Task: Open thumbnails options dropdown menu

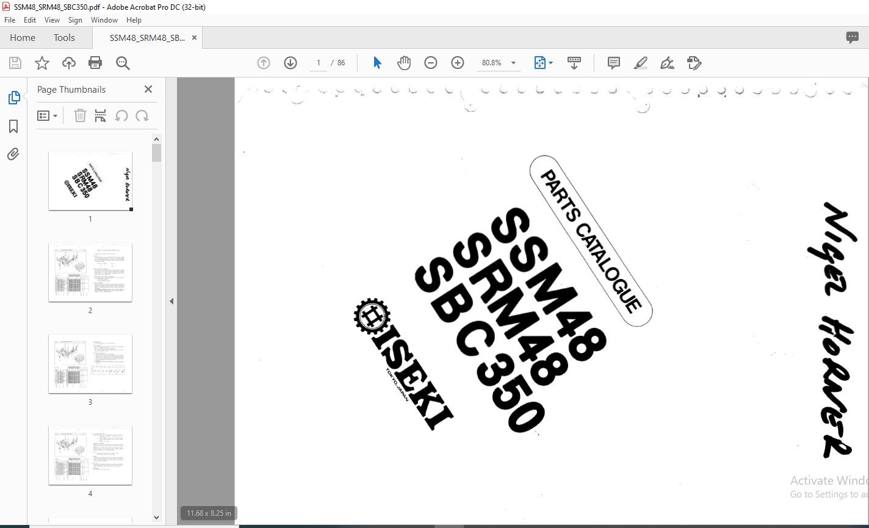Action: [x=47, y=115]
